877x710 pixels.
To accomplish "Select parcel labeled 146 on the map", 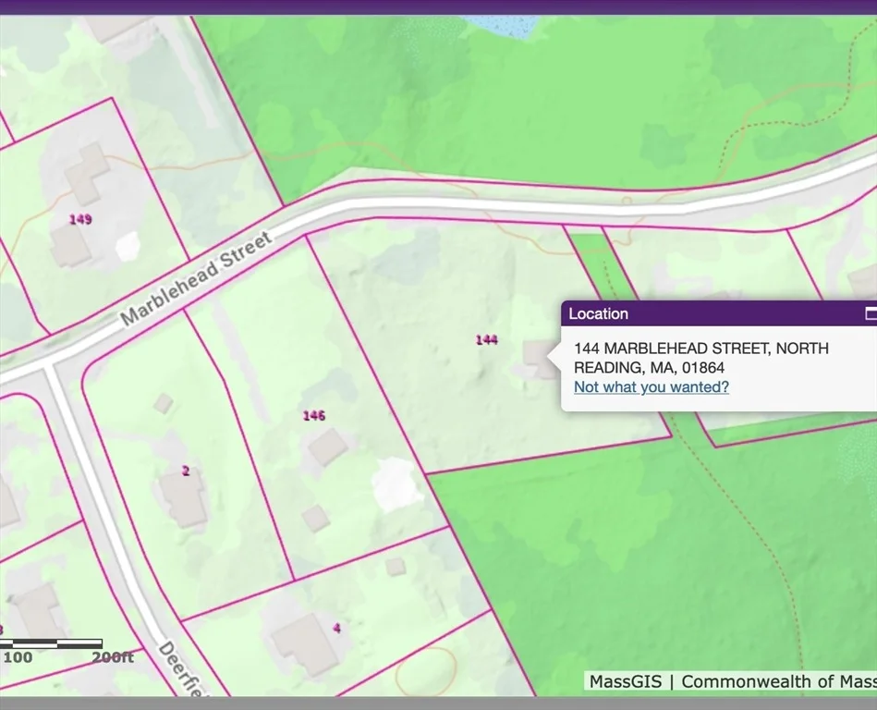I will coord(314,416).
